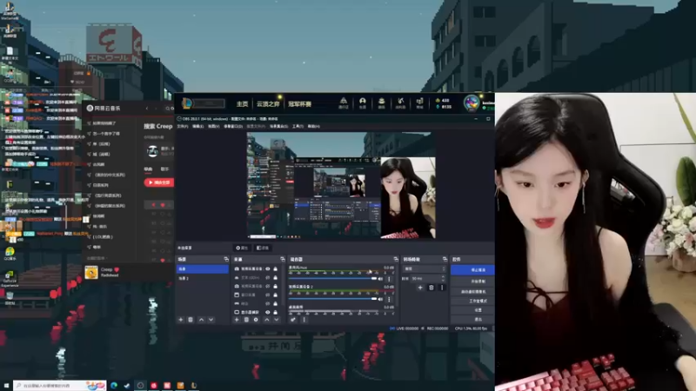696x391 pixels.
Task: Switch to the 歌手 tab in NetEase search results
Action: pos(164,169)
